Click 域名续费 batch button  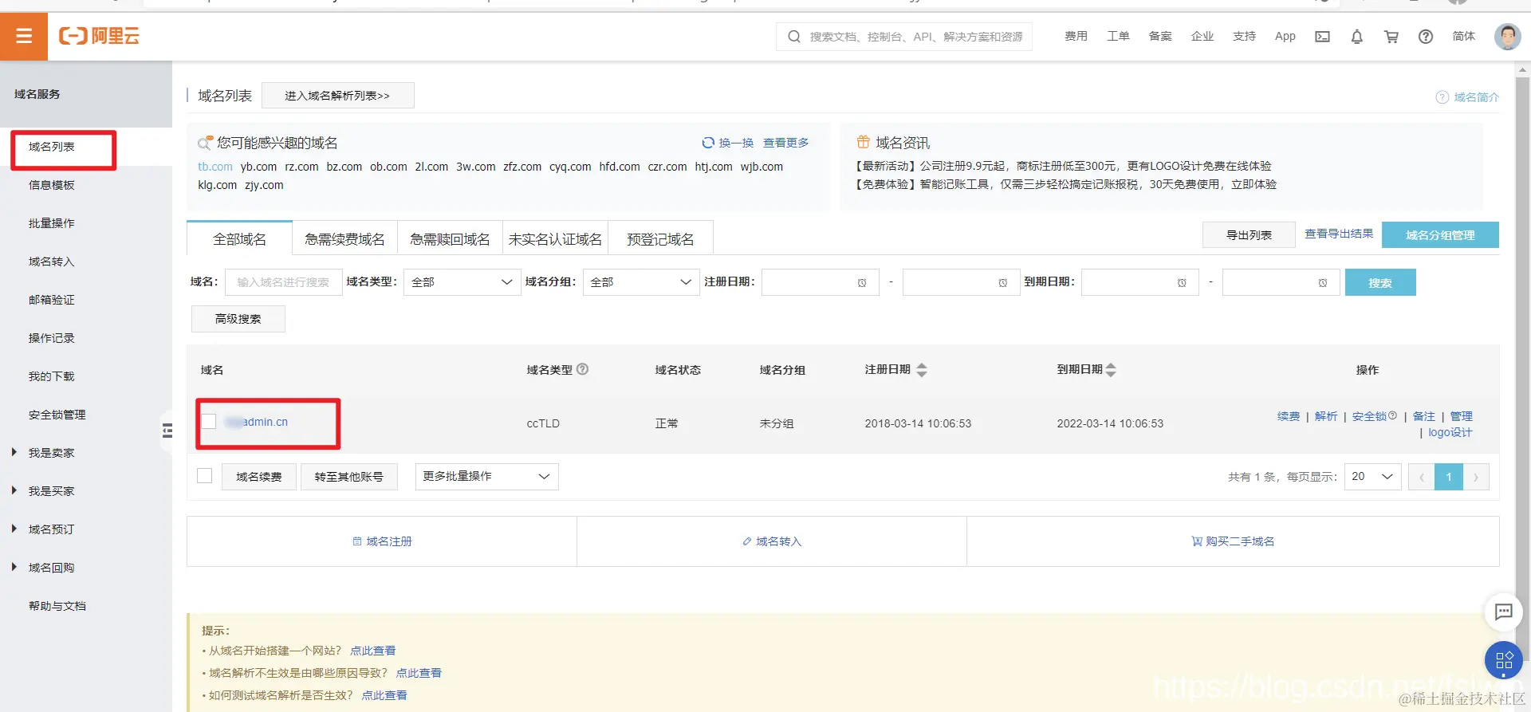coord(258,477)
